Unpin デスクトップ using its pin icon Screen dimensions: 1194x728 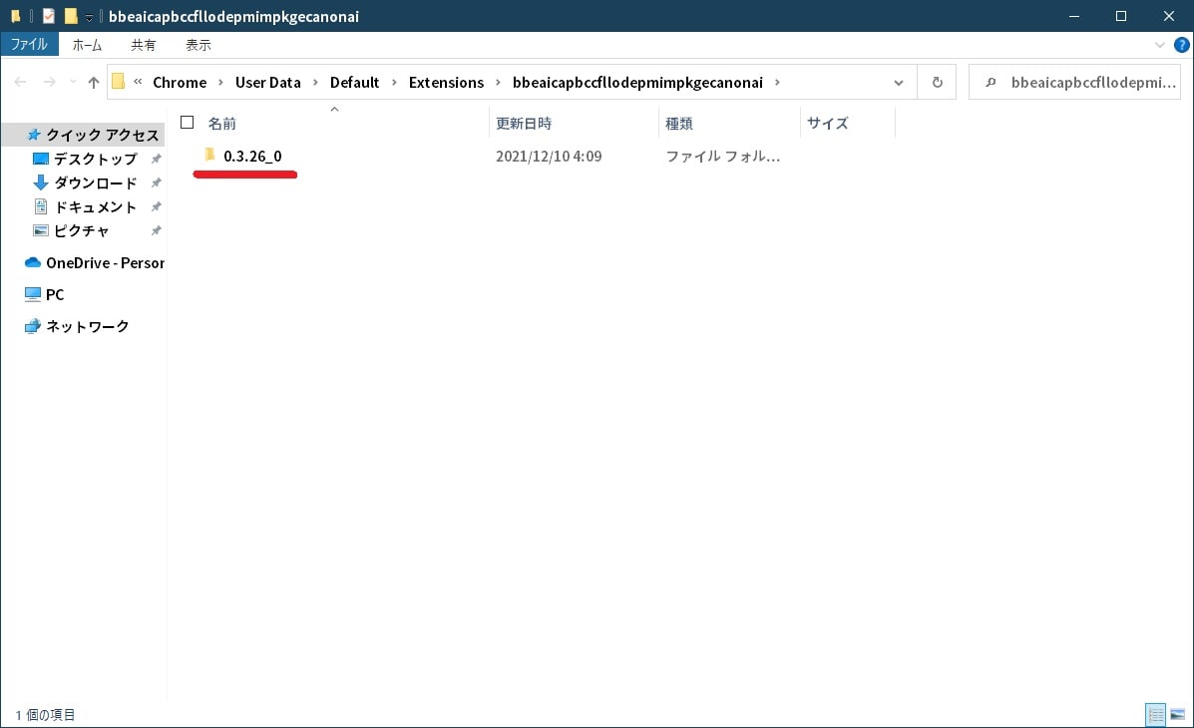(x=156, y=160)
